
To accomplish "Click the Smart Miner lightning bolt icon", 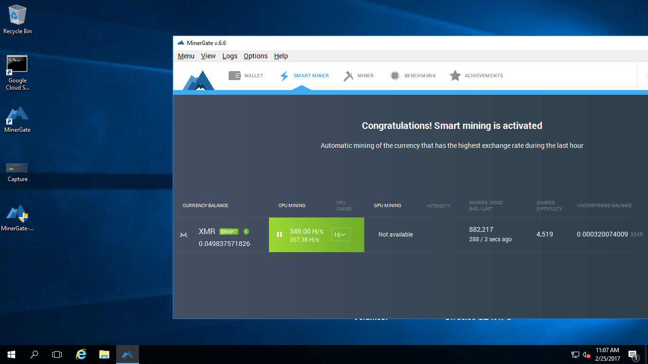I will (284, 76).
